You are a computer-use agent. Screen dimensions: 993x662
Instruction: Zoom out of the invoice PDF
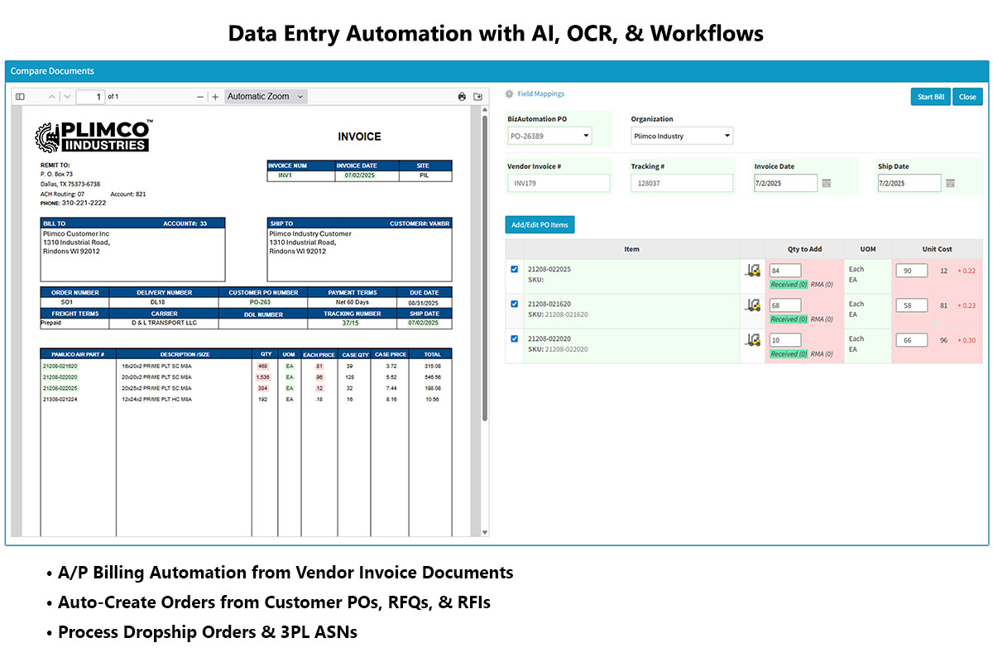coord(200,97)
